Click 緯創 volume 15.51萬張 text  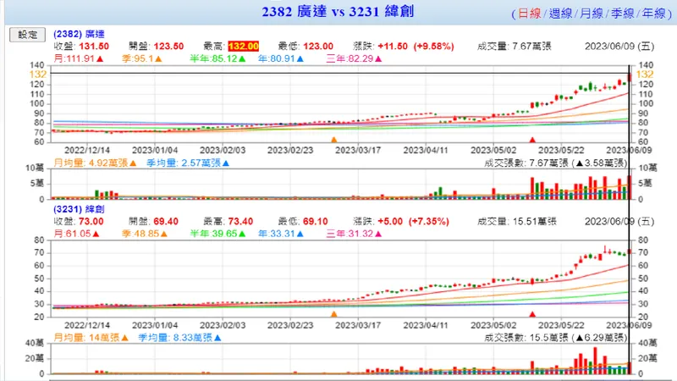[517, 221]
